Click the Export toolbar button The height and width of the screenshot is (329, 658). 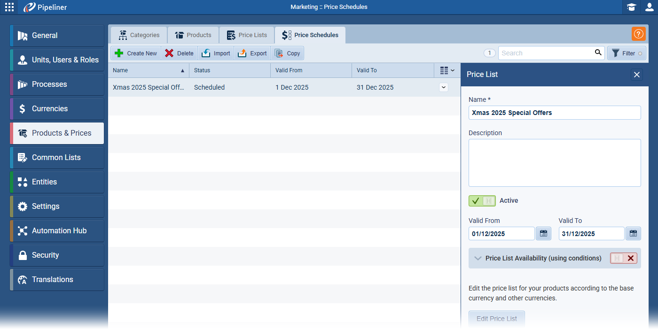tap(252, 53)
